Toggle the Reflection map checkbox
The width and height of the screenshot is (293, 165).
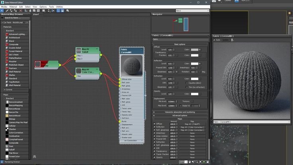point(154,127)
